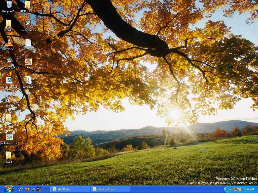This screenshot has height=193, width=258.
Task: Click the B456E000plu desktop icon
Action: coord(9,62)
